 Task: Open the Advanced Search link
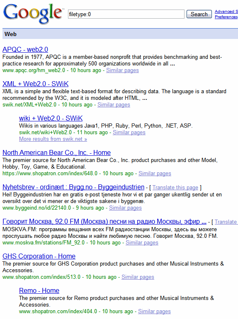coord(226,12)
